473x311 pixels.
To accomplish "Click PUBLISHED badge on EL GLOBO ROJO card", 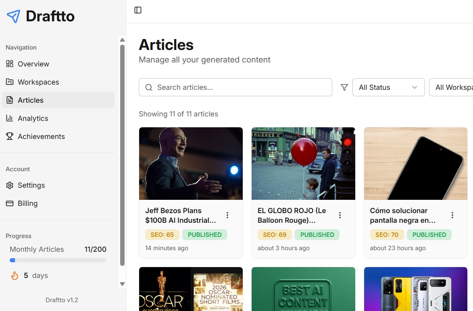I will click(x=317, y=235).
